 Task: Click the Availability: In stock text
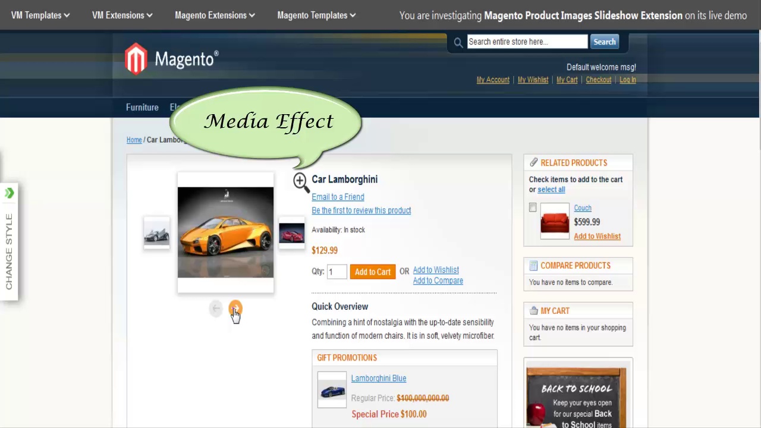[338, 230]
